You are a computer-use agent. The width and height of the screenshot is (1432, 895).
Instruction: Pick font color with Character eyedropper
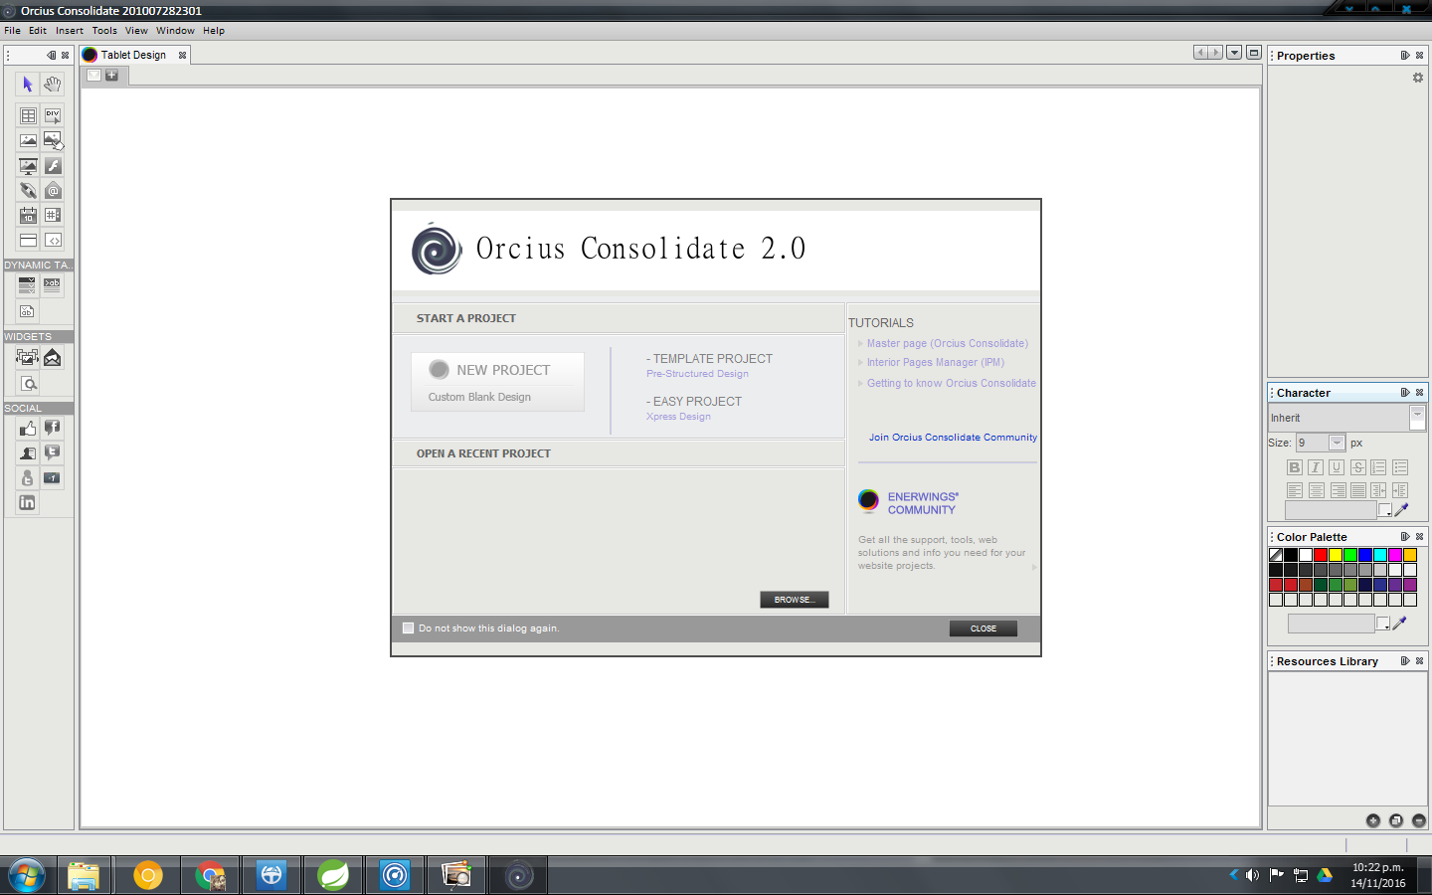(x=1402, y=510)
